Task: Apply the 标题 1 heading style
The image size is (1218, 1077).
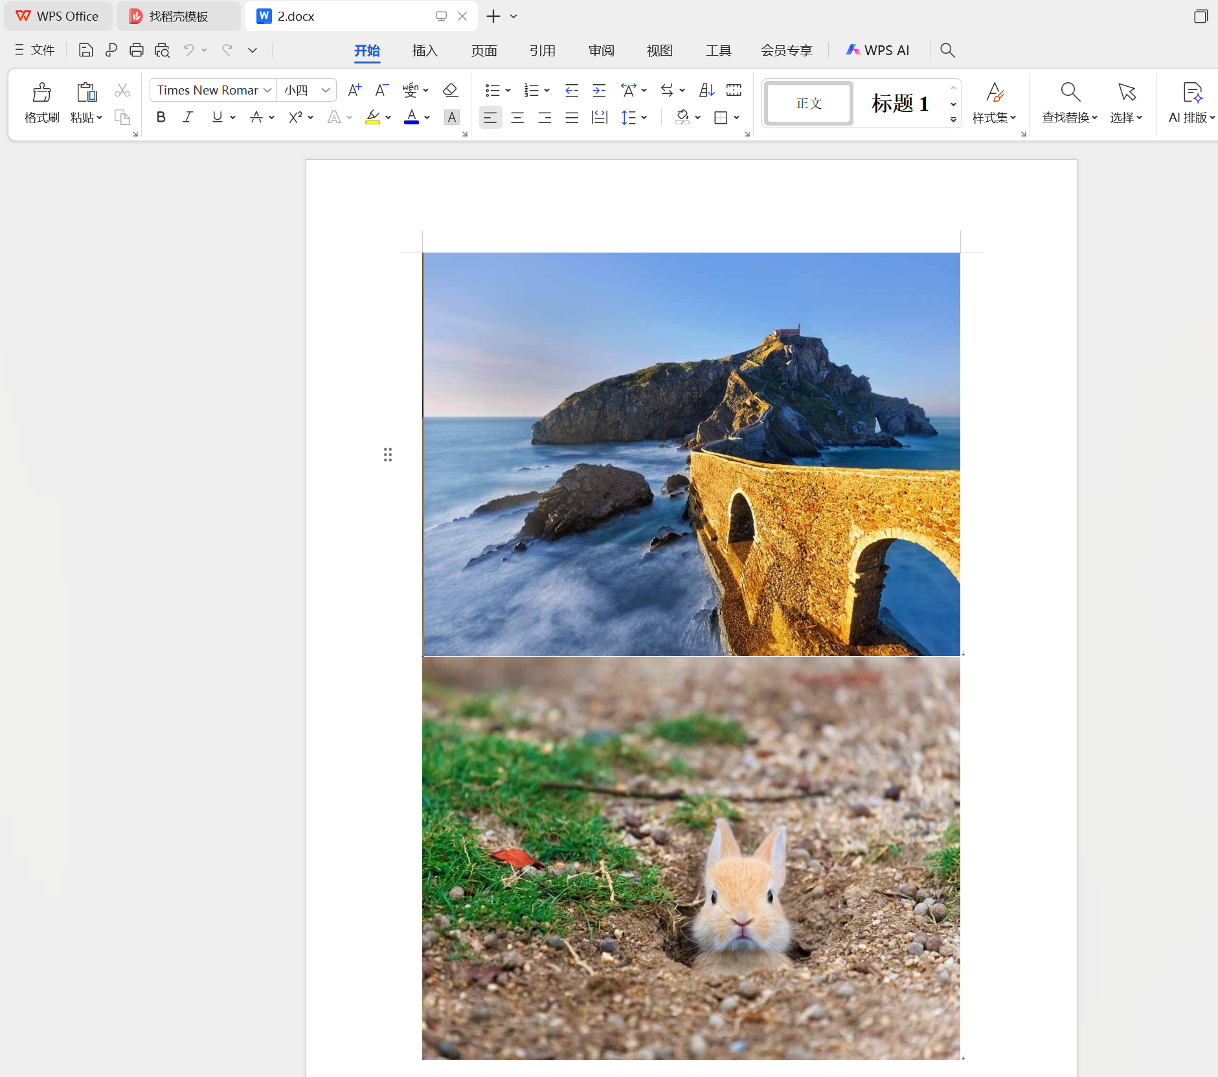Action: coord(899,103)
